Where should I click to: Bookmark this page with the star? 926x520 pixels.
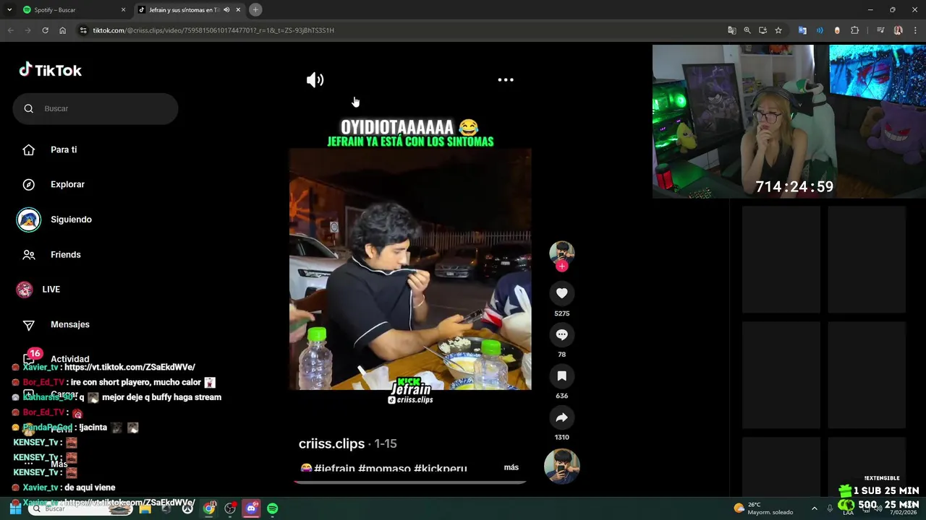point(778,30)
